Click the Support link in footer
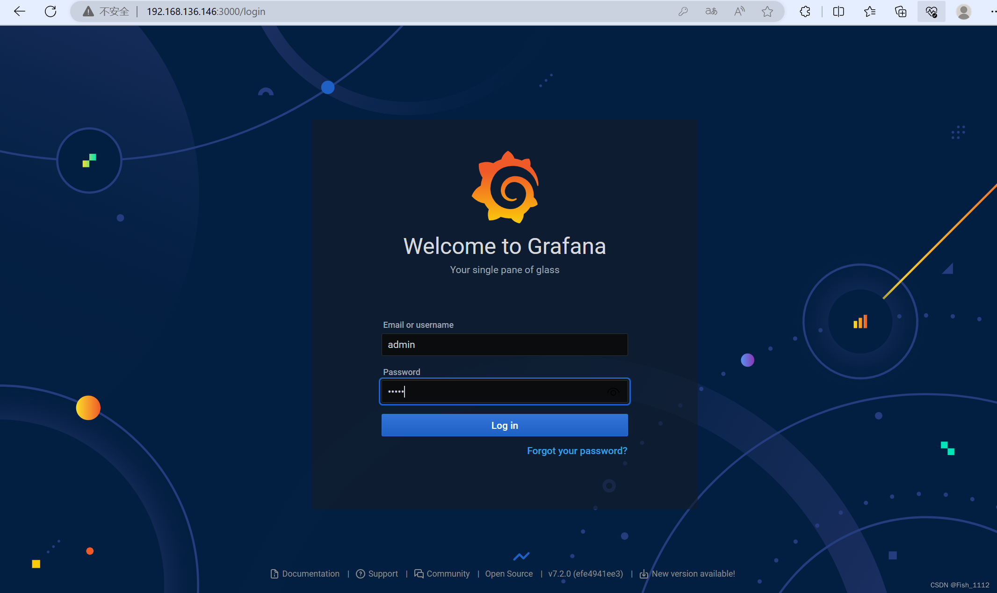The image size is (997, 593). 382,573
